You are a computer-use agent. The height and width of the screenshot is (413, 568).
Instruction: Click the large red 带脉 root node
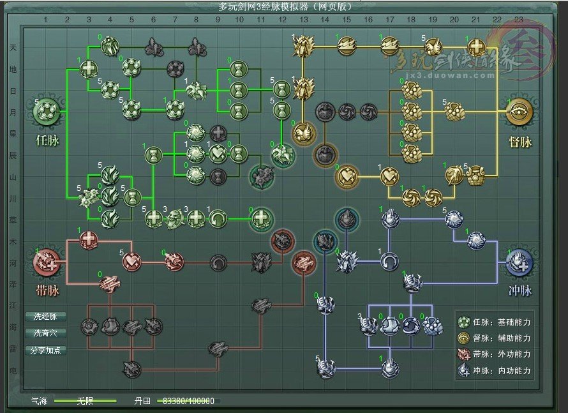[x=47, y=260]
